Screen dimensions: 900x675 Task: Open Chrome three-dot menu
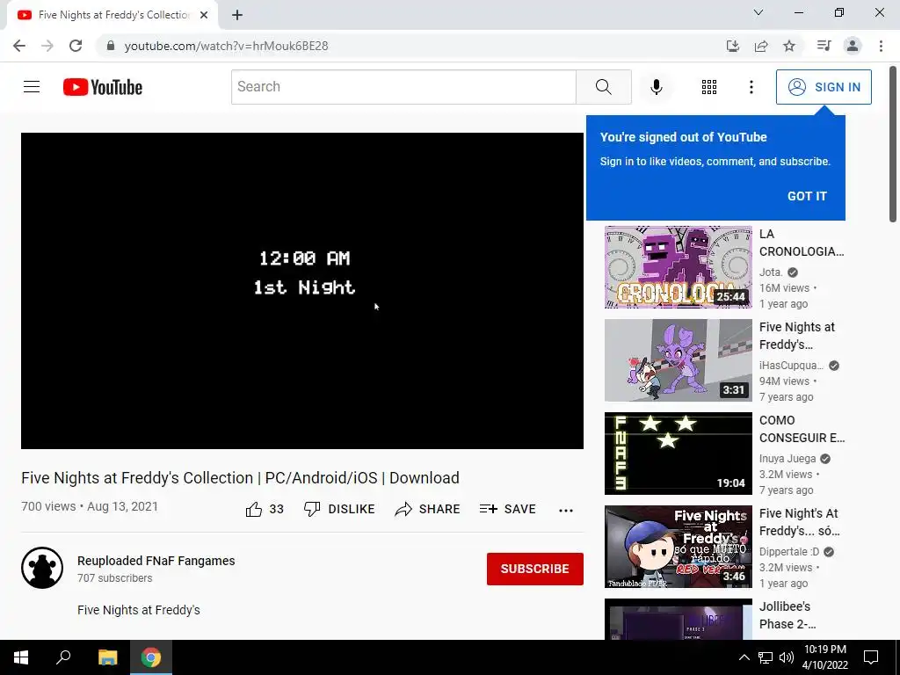881,46
